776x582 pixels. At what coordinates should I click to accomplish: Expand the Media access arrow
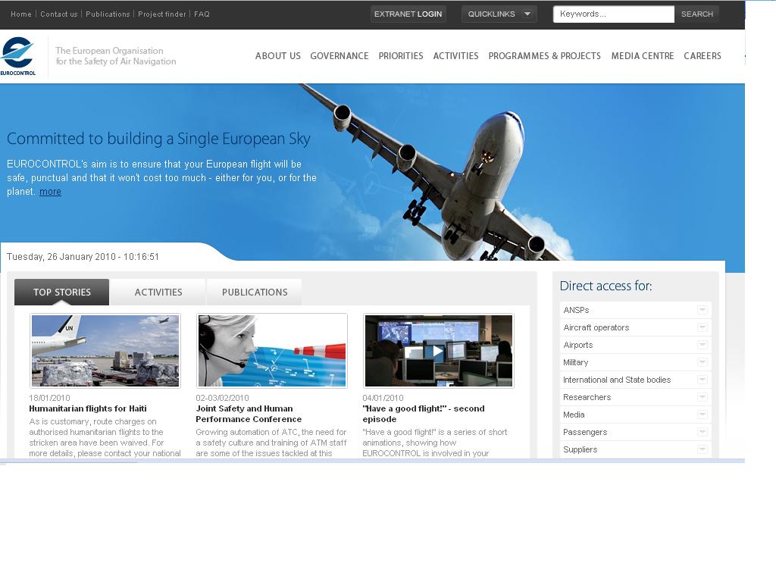tap(702, 415)
